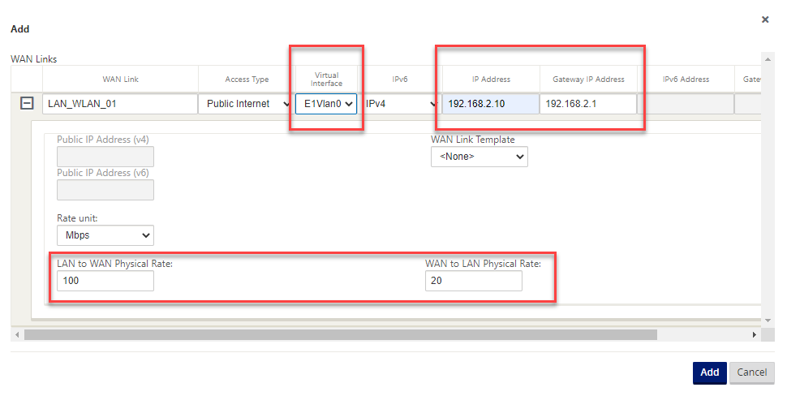This screenshot has width=787, height=396.
Task: Open the IPv4 address type dropdown
Action: tap(400, 104)
